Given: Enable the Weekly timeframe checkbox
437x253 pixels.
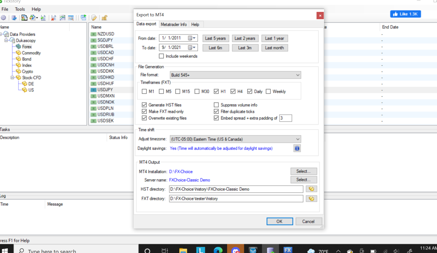Looking at the screenshot, I should tap(268, 91).
